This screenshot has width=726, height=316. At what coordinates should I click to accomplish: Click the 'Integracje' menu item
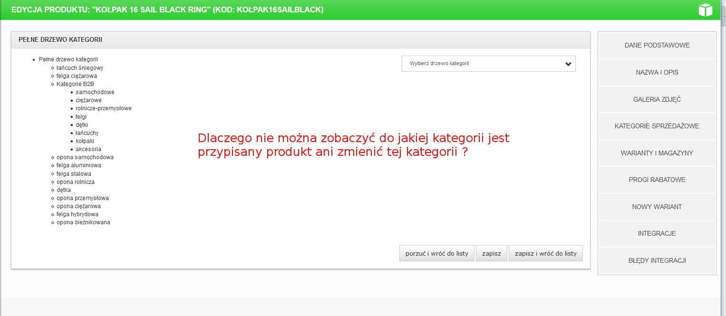click(x=657, y=234)
